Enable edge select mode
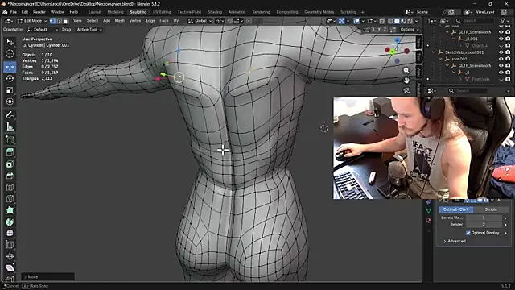 pyautogui.click(x=59, y=21)
